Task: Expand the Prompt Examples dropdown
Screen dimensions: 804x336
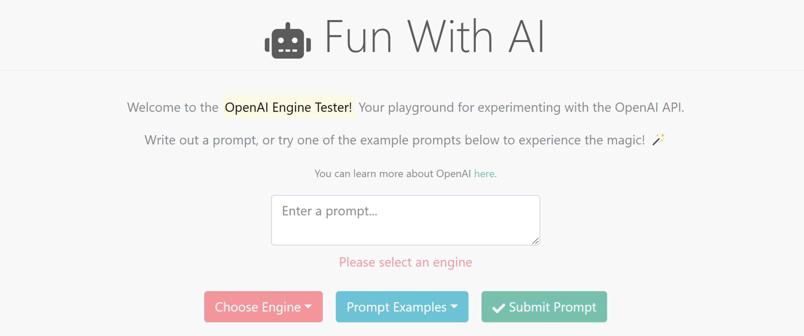Action: pyautogui.click(x=402, y=307)
